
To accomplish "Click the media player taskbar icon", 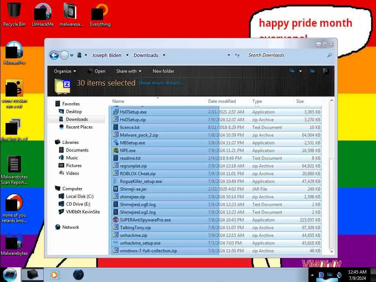I will click(x=54, y=275).
